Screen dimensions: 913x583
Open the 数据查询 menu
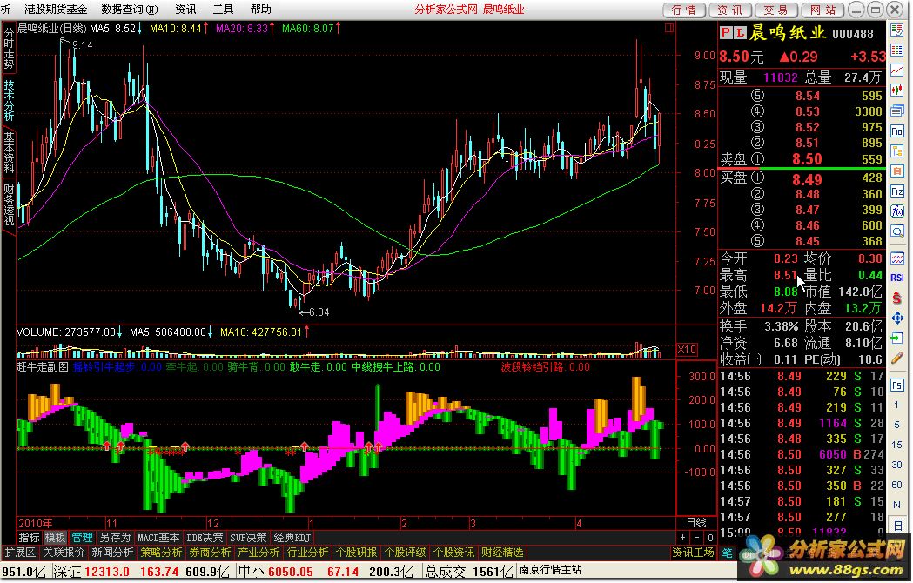130,10
